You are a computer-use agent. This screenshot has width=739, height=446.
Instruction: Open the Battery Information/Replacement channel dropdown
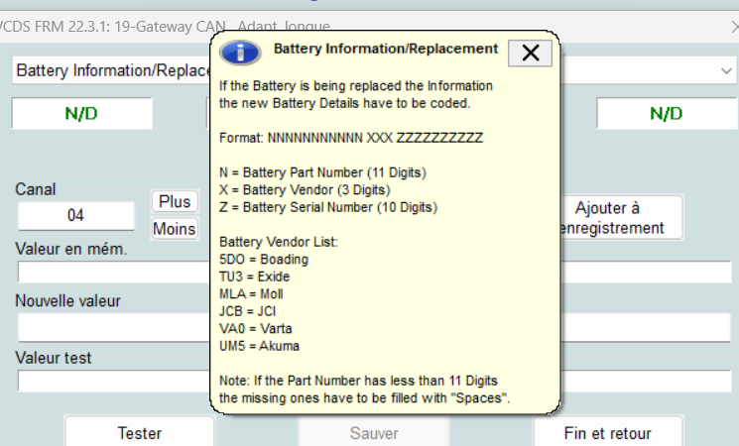pos(726,71)
